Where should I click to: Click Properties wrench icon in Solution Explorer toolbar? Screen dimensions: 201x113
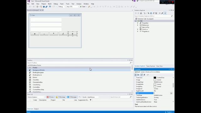click(162, 13)
